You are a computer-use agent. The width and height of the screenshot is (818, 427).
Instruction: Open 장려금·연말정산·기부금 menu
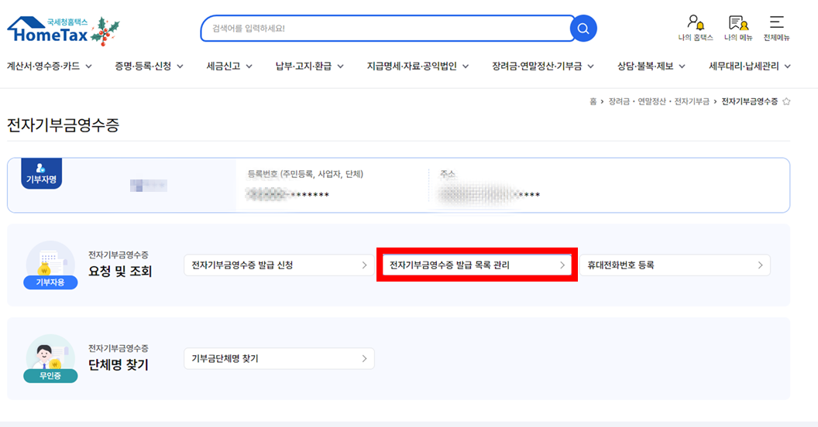[542, 67]
